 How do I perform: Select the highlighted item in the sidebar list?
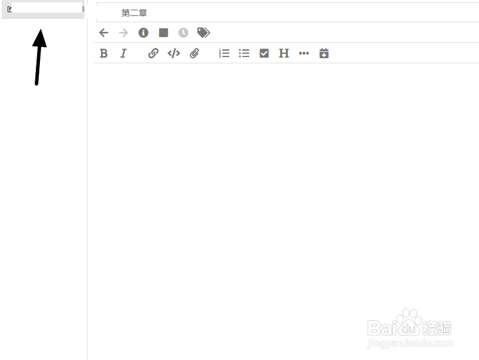click(x=43, y=9)
